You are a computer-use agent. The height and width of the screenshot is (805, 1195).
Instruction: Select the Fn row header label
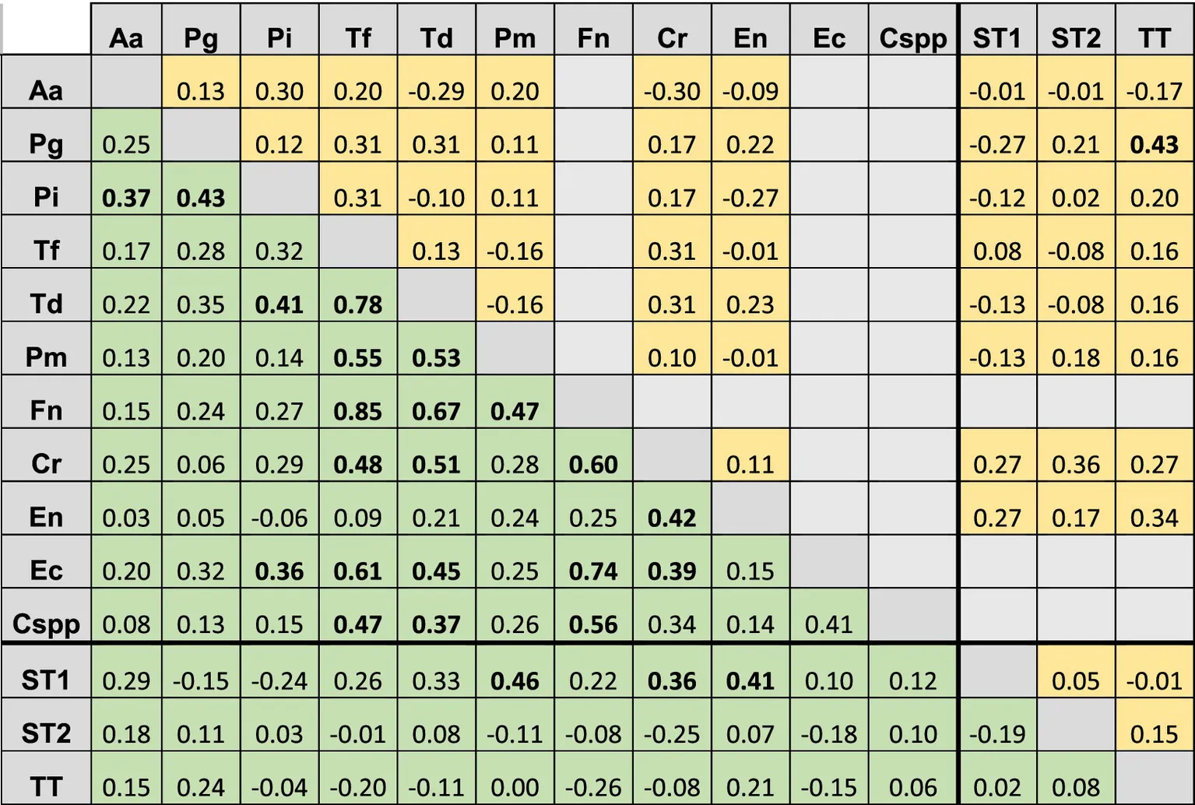[46, 410]
